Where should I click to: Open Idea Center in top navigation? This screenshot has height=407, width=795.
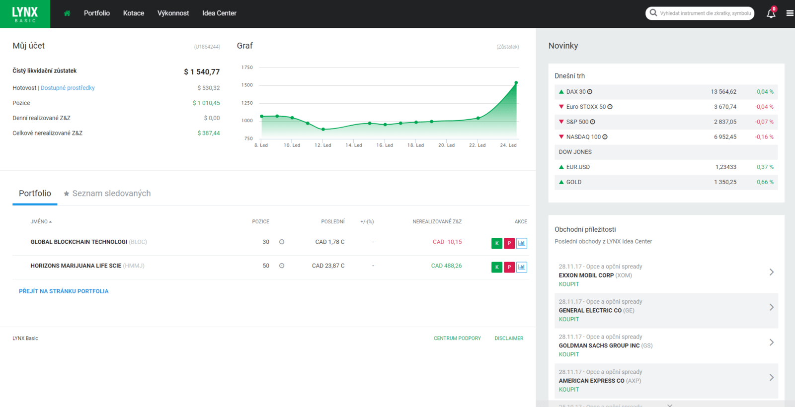(x=219, y=13)
